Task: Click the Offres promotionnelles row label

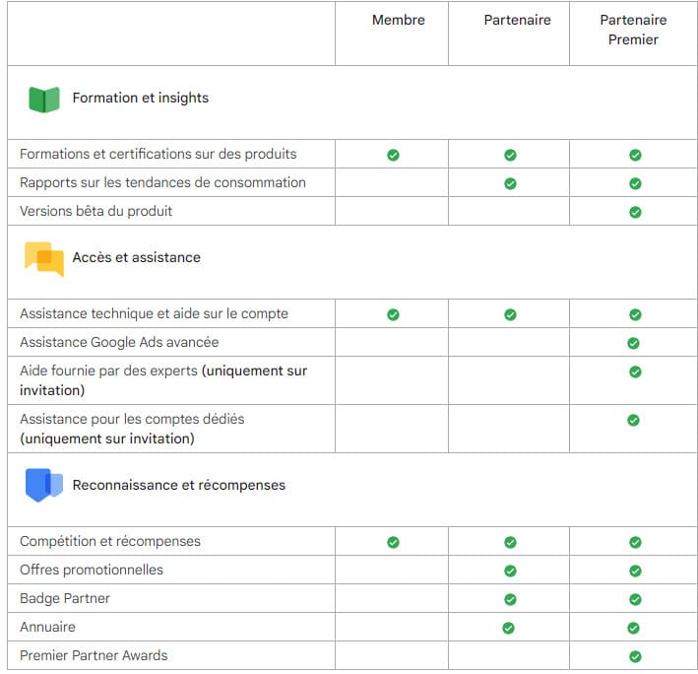Action: [92, 570]
